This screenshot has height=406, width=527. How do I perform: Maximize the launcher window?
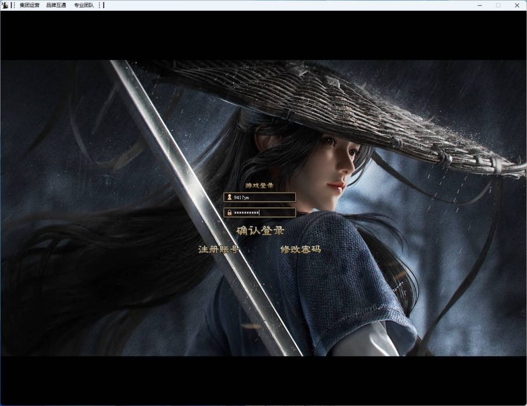pyautogui.click(x=498, y=5)
